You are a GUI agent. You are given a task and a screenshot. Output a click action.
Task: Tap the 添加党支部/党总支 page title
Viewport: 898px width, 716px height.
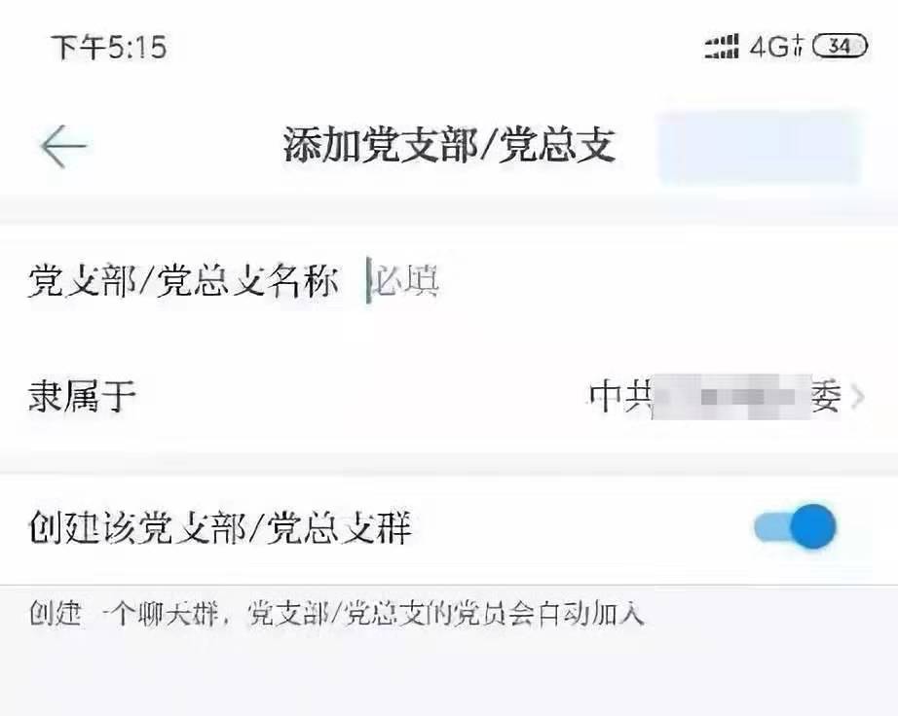pos(450,146)
